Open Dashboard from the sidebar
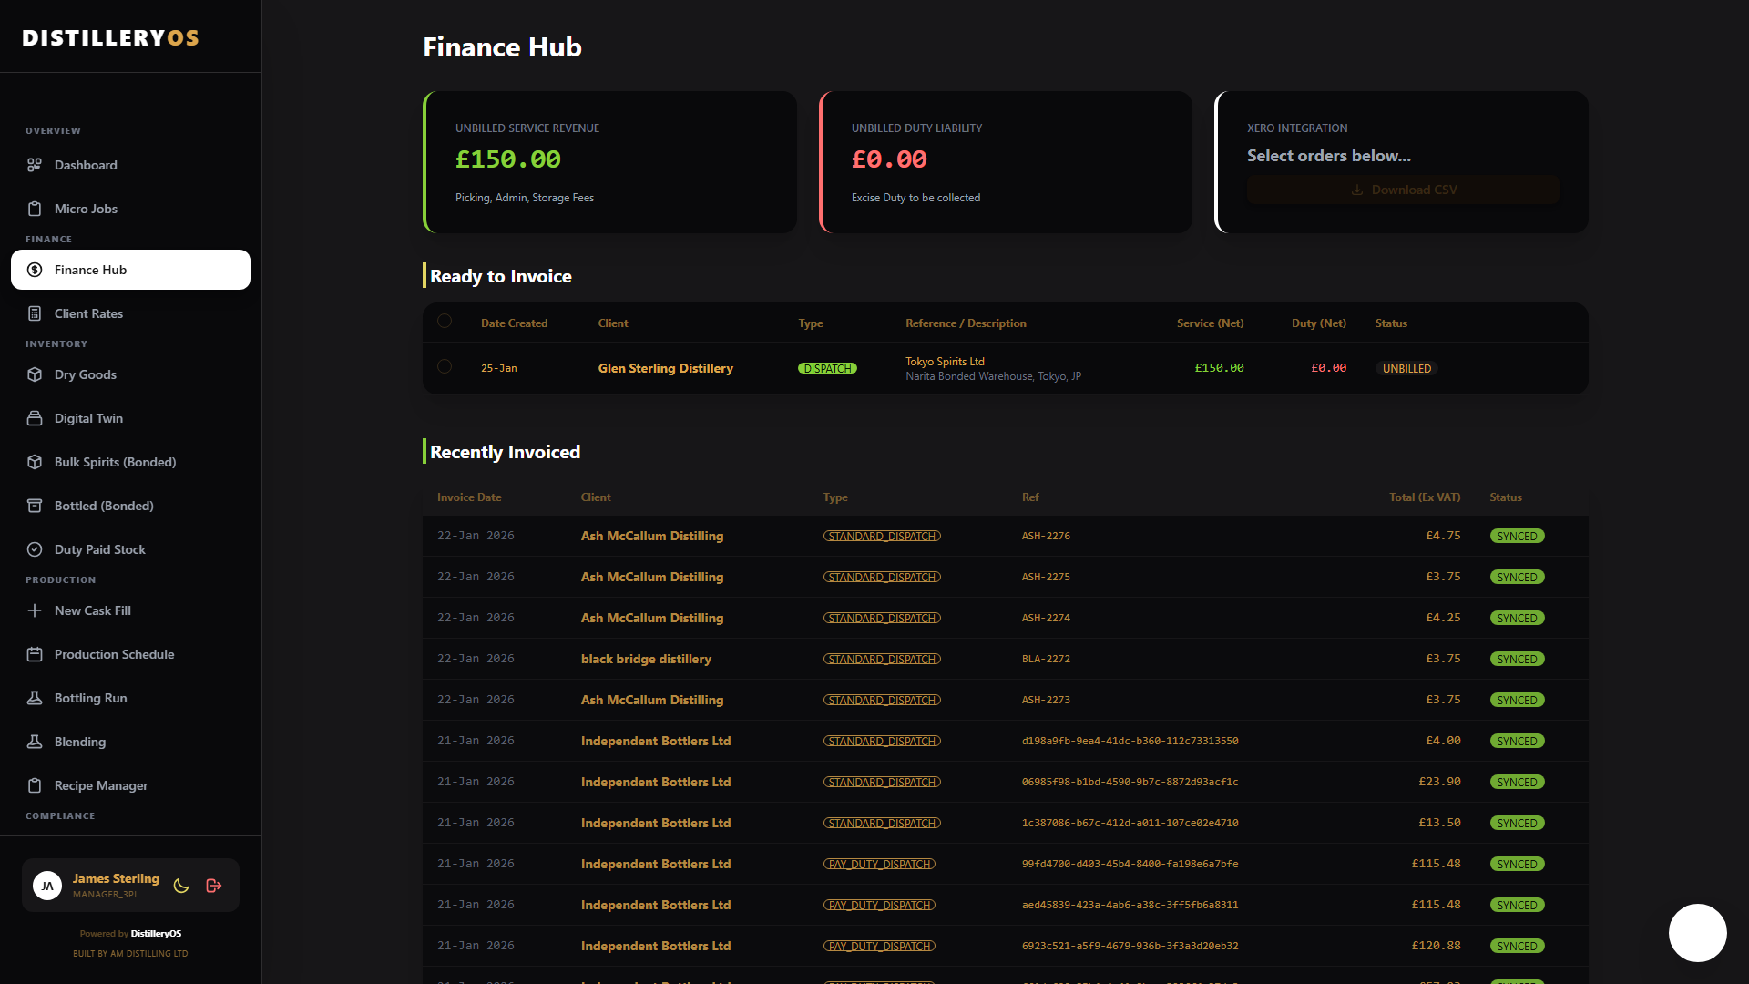 pyautogui.click(x=130, y=165)
